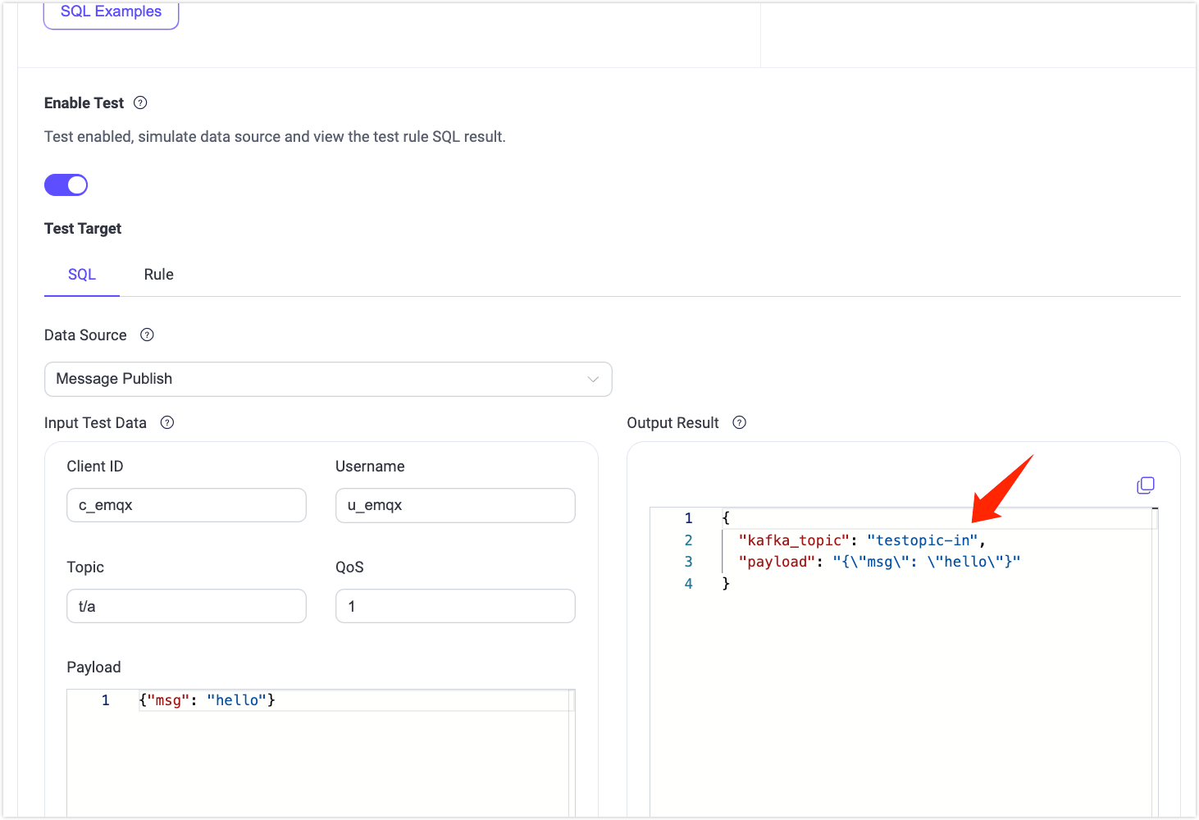This screenshot has height=820, width=1199.
Task: Click inside the Payload code editor
Action: pos(328,738)
